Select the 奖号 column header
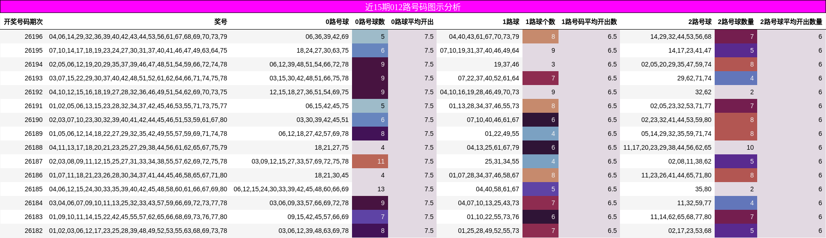826x238 pixels. tap(220, 22)
